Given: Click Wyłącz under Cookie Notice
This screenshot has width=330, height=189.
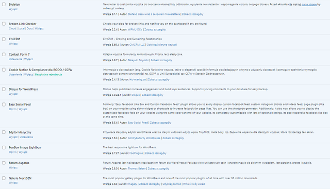Looking at the screenshot, I should point(29,75).
